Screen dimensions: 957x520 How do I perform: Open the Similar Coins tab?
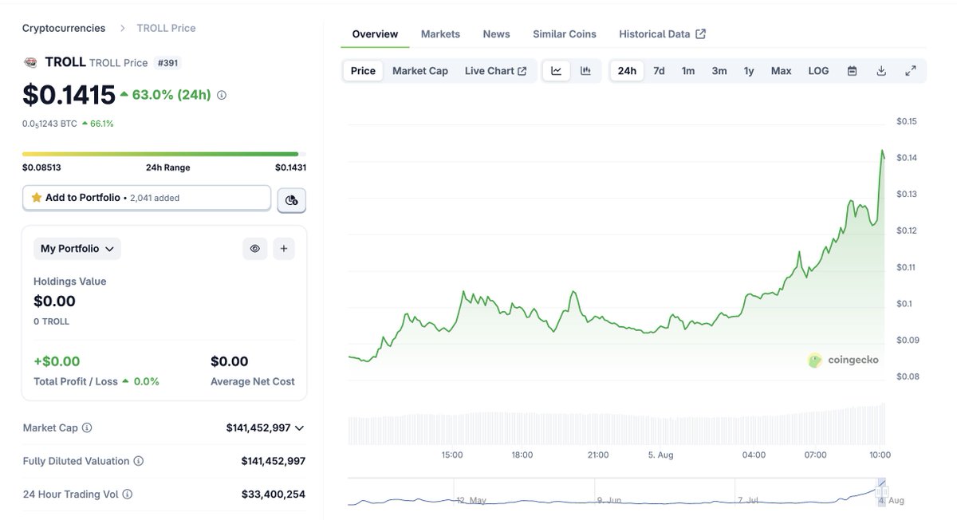[565, 34]
